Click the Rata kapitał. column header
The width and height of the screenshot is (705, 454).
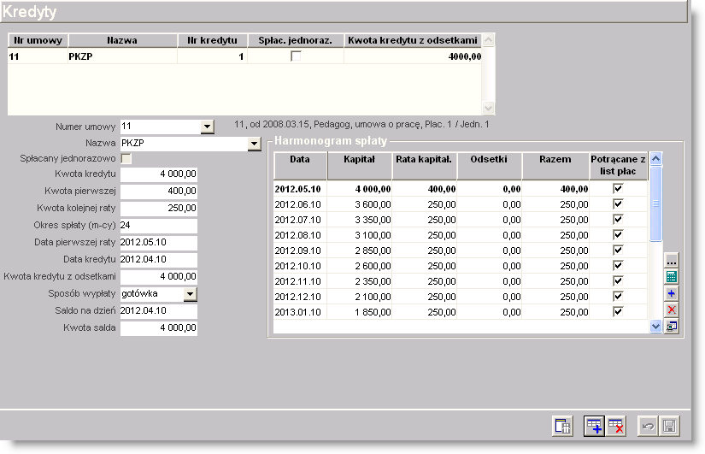424,166
